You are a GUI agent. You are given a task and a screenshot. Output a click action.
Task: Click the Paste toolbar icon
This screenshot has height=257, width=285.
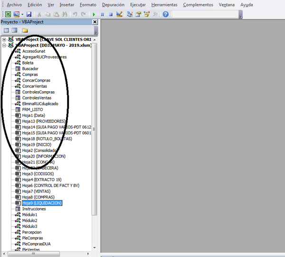[56, 14]
